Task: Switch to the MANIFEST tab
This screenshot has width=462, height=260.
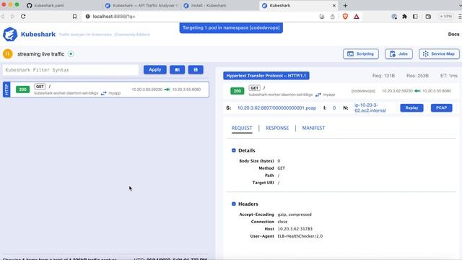Action: pyautogui.click(x=313, y=128)
